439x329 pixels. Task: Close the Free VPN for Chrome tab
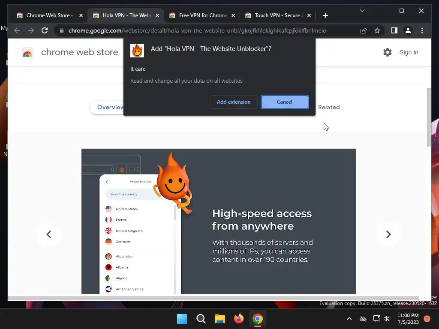point(233,15)
